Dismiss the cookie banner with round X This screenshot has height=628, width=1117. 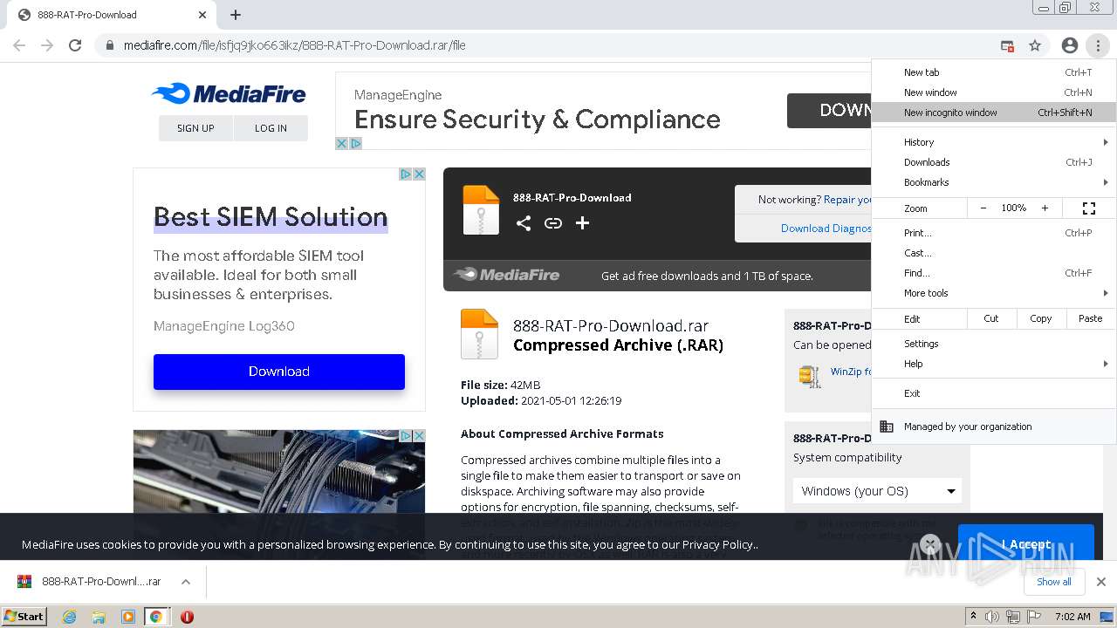point(930,544)
